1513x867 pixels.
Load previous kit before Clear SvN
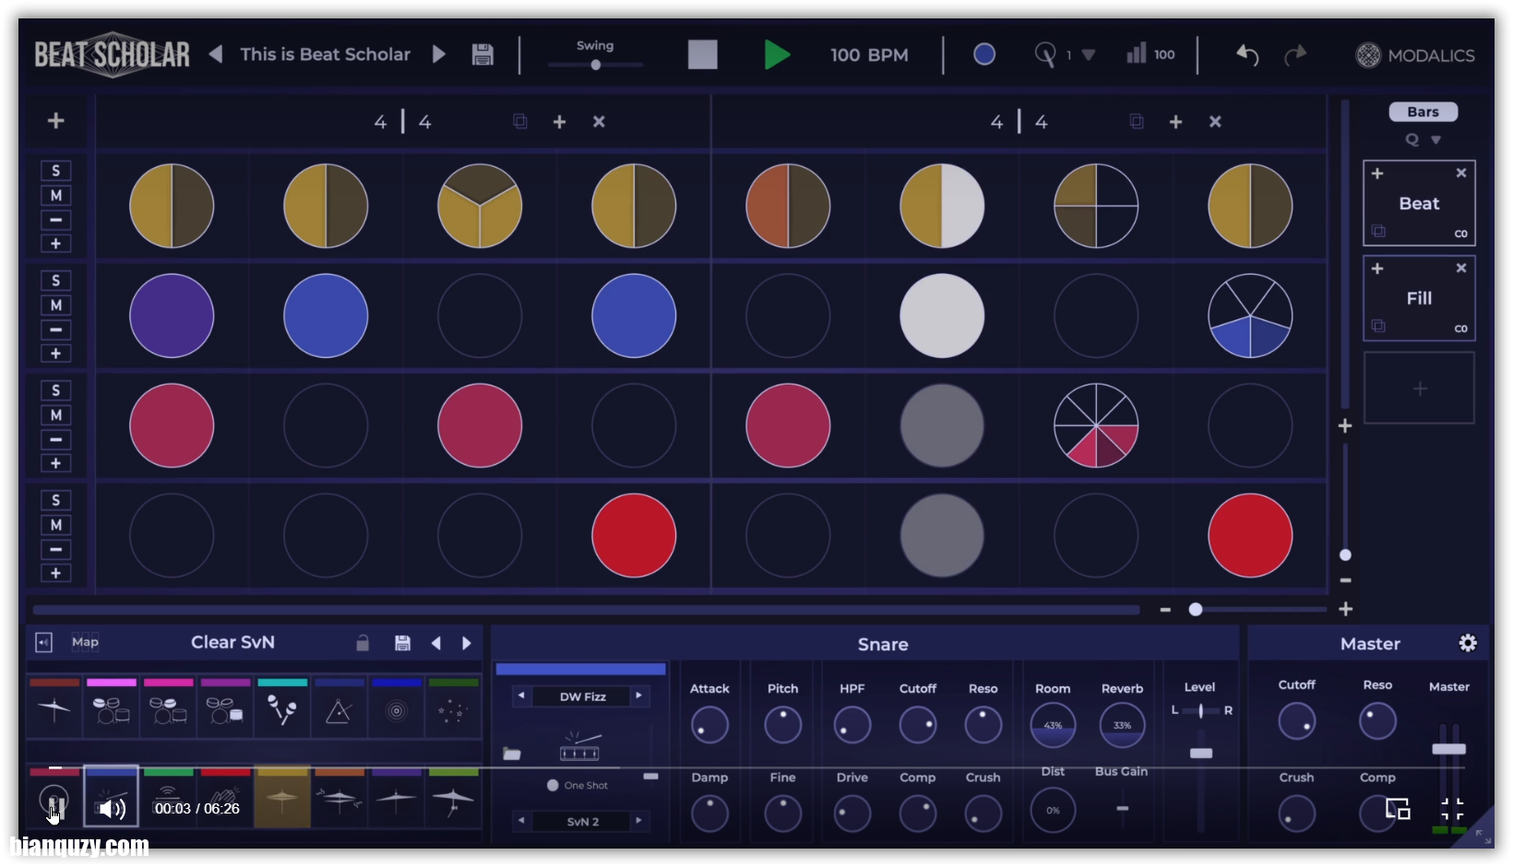(436, 643)
